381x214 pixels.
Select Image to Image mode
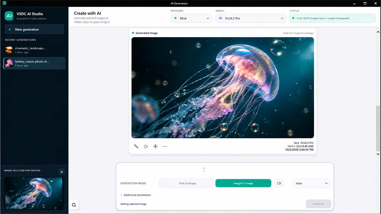coord(243,183)
